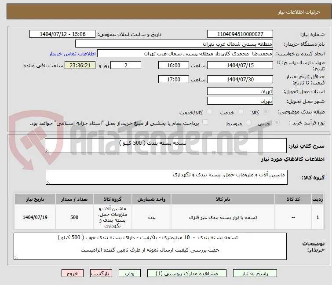Select the جزیی purchase type radio
This screenshot has height=285, width=332.
click(277, 123)
